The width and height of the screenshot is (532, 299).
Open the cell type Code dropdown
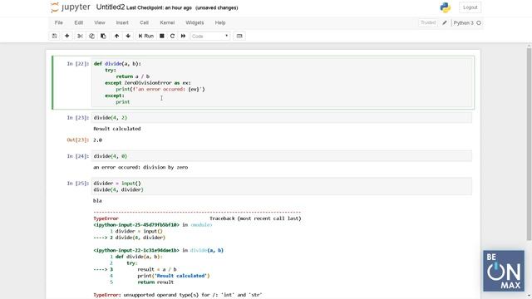(x=210, y=36)
